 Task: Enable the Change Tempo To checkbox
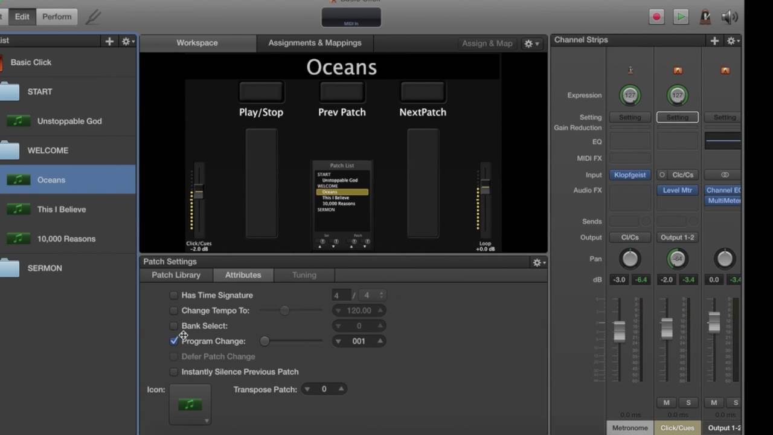coord(174,311)
